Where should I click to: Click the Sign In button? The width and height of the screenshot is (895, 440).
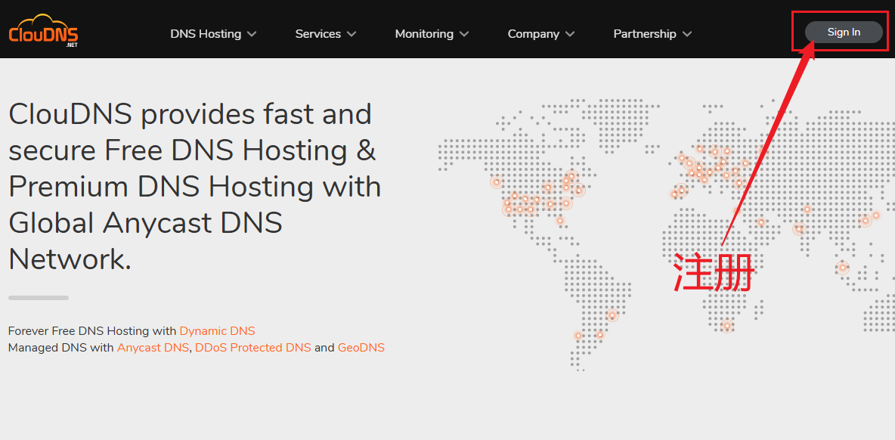844,32
